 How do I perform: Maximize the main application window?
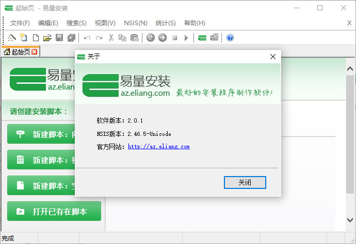320,8
